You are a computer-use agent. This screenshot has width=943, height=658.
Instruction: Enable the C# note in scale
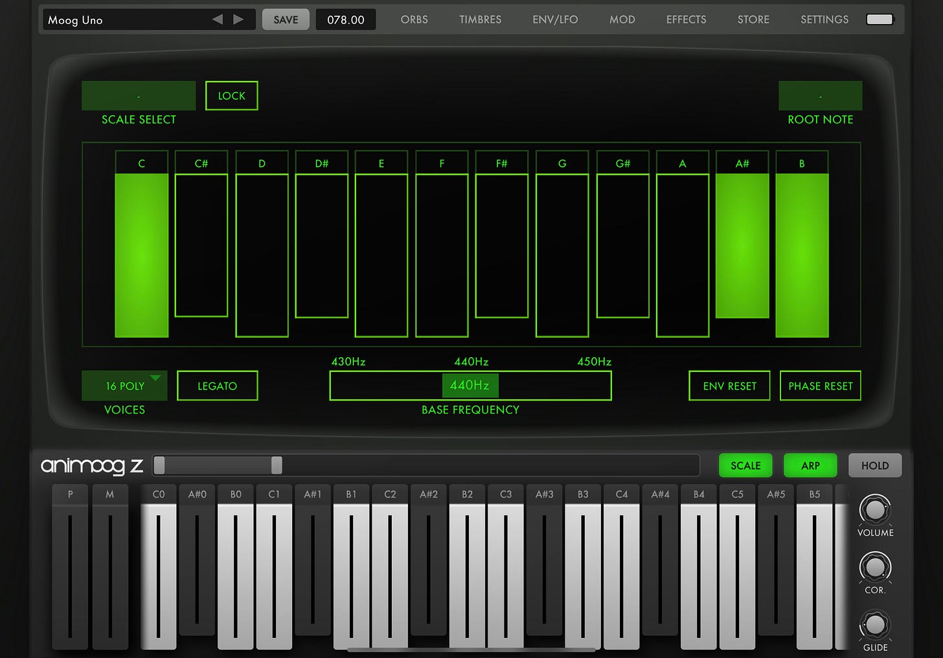(x=201, y=234)
